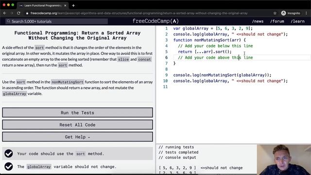The height and width of the screenshot is (175, 311).
Task: Click the 'globalArray' code word in instructions
Action: [x=15, y=94]
